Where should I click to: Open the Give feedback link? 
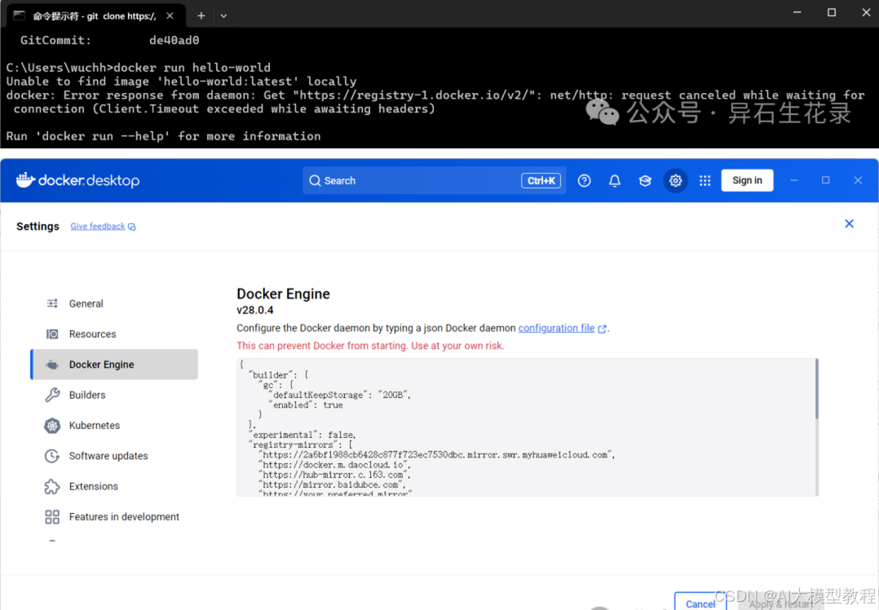click(98, 227)
